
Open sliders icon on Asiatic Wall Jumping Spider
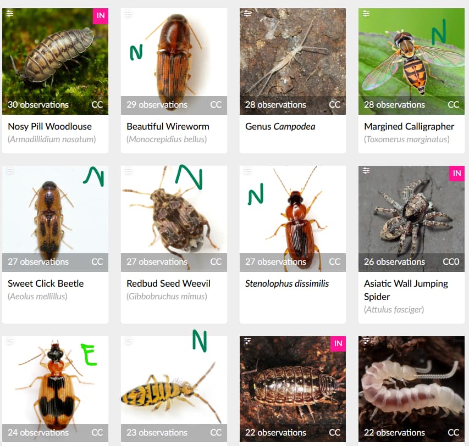click(366, 171)
